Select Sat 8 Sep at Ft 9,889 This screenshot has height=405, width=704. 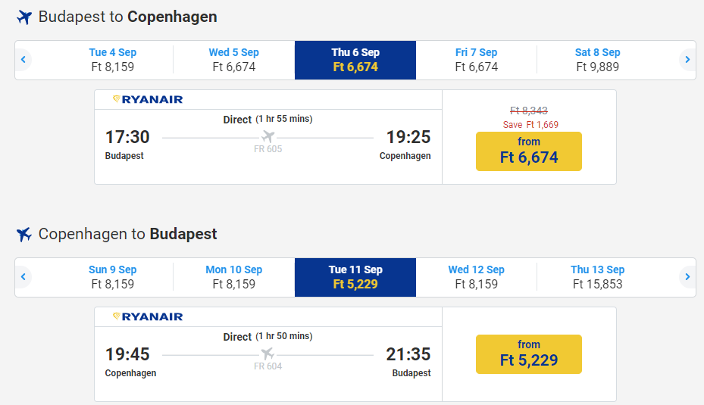coord(598,60)
